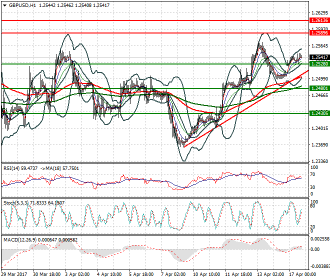Select the green 1.24305 level price label
Viewport: 330px width, 280px height.
pos(319,113)
